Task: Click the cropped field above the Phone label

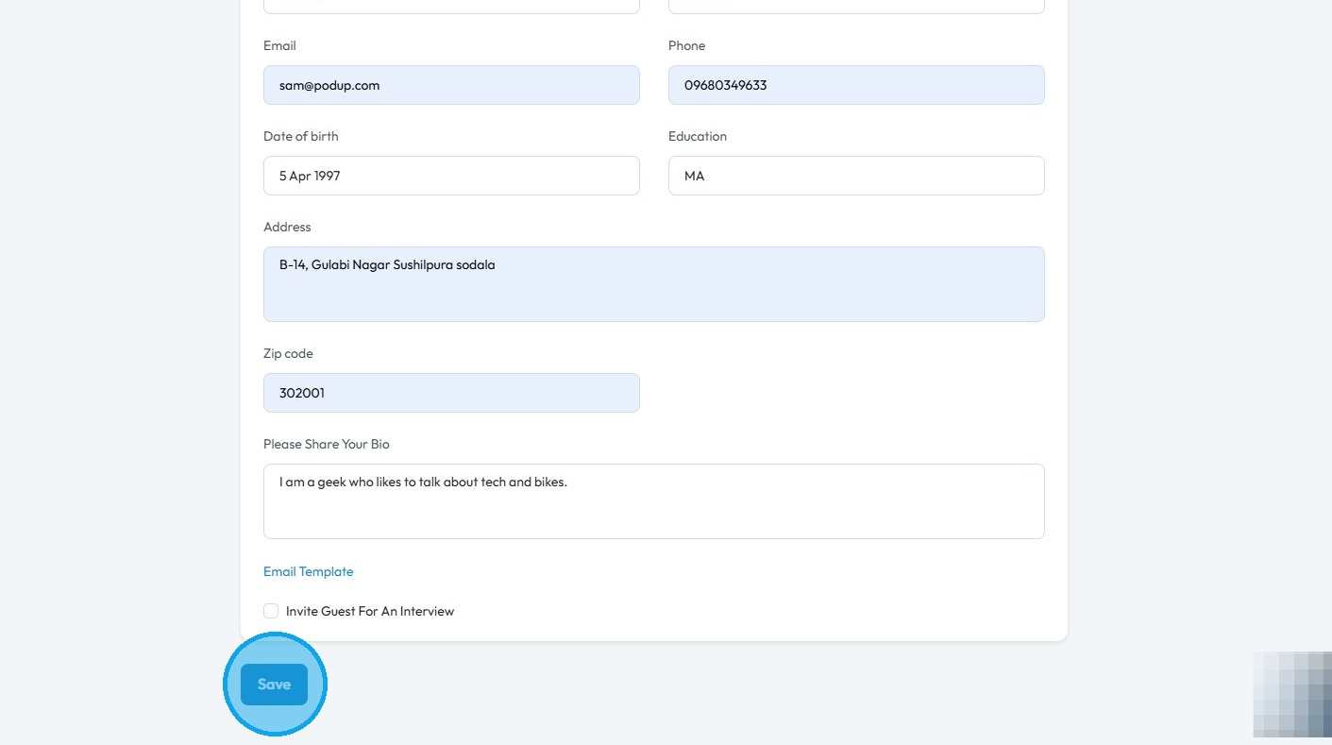Action: pos(855,6)
